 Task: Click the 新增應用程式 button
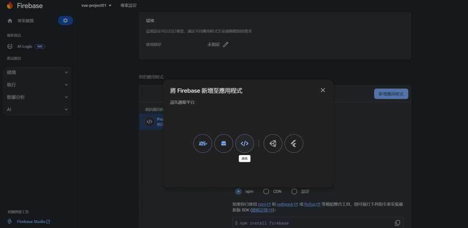(391, 94)
